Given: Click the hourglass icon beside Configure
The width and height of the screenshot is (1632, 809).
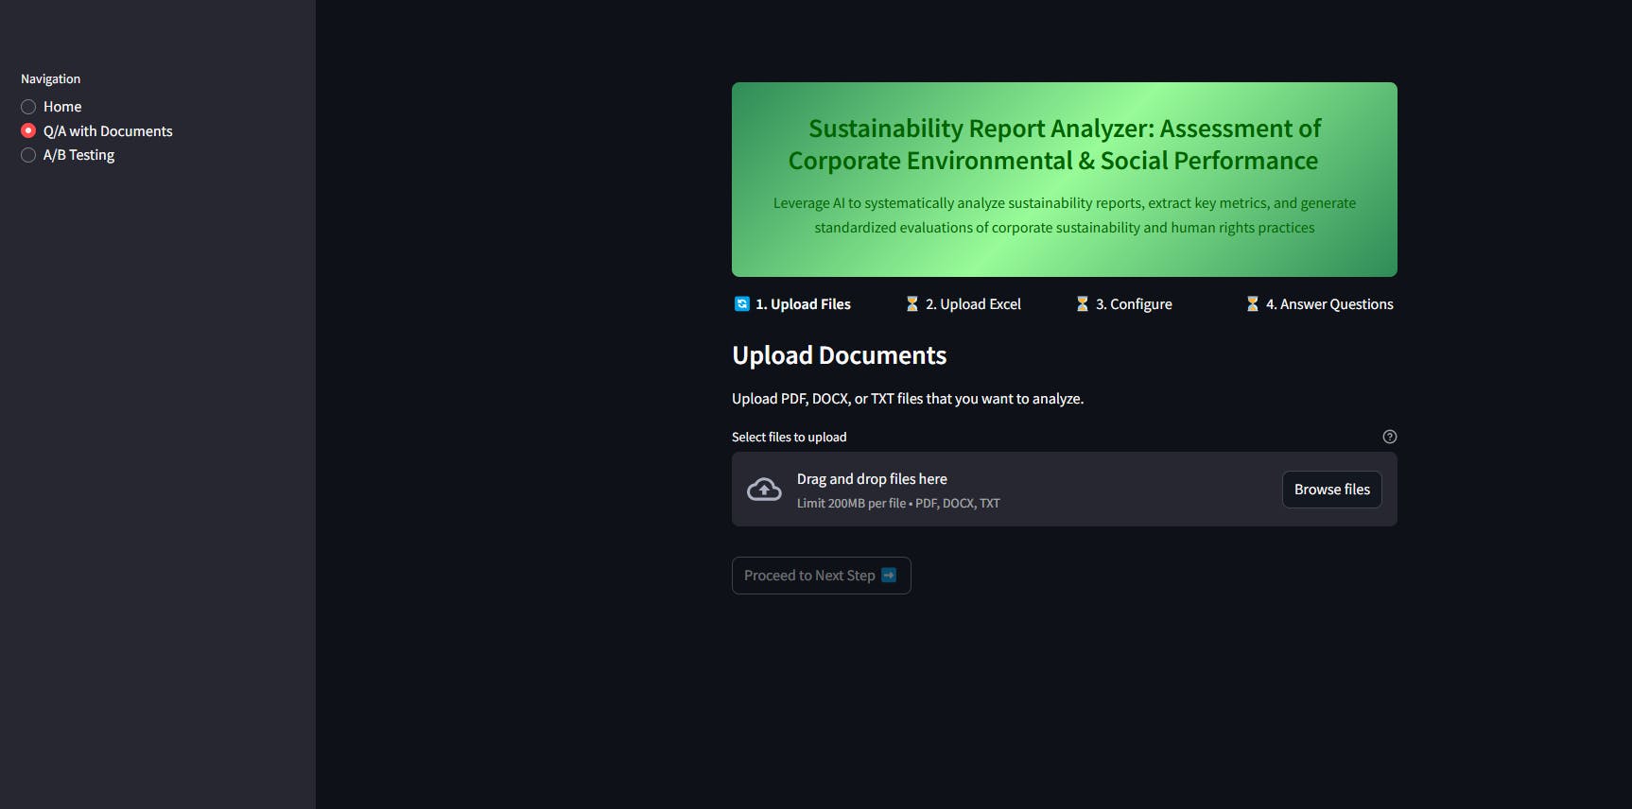Looking at the screenshot, I should (1082, 304).
